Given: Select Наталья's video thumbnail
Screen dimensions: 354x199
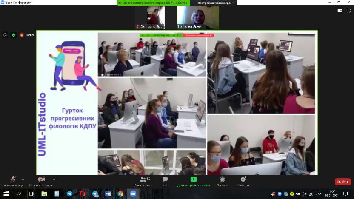Looking at the screenshot, I should (x=198, y=17).
